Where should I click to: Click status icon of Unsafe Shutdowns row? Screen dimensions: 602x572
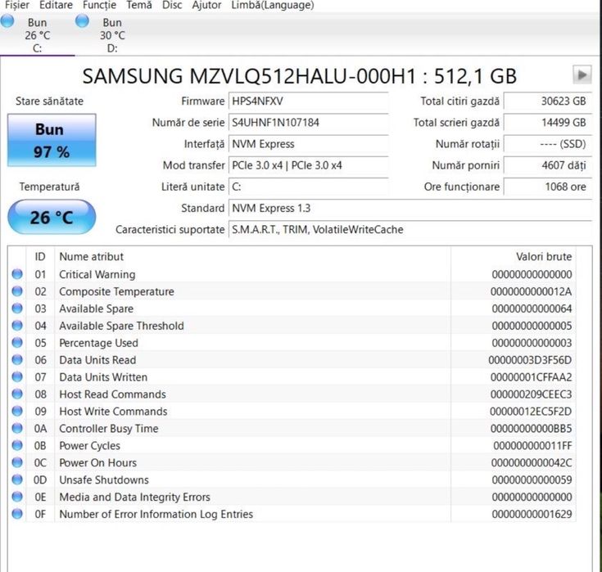[17, 480]
